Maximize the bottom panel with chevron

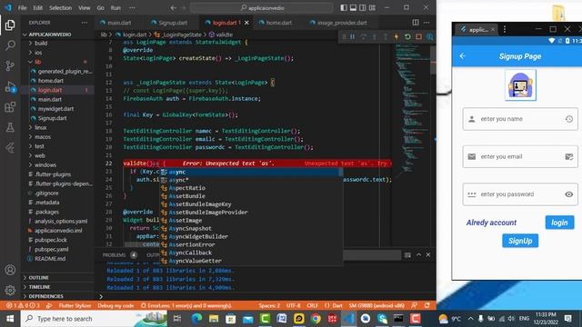[418, 254]
